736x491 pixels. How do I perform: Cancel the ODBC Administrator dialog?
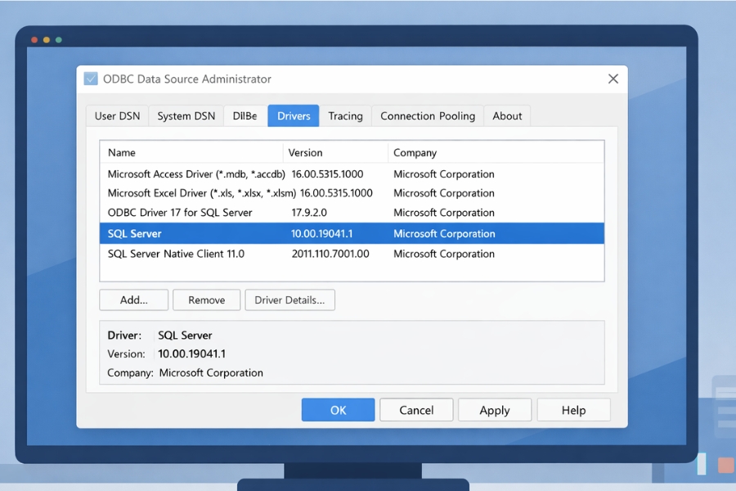tap(416, 409)
